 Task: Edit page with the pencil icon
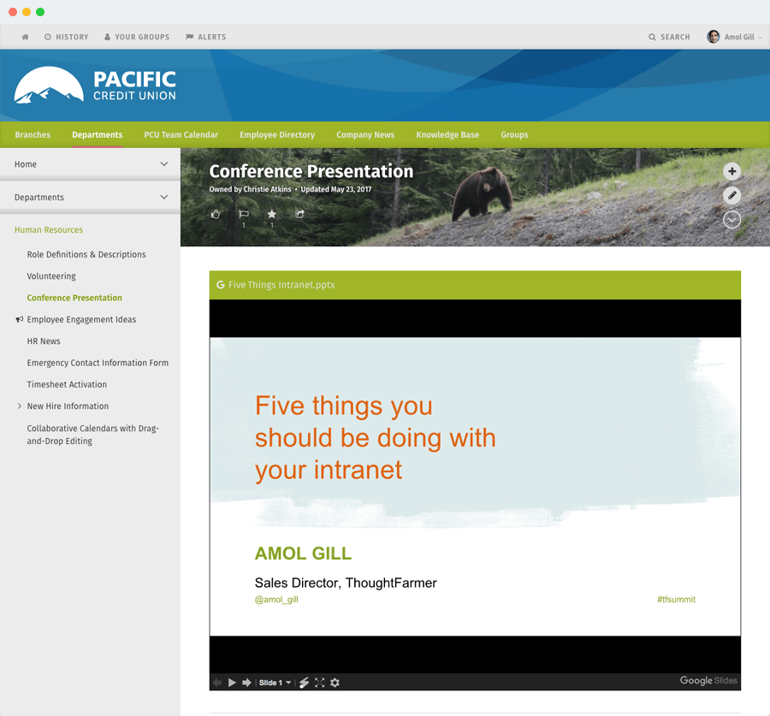[731, 195]
